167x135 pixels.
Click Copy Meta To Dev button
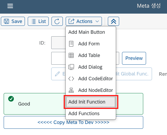(x=73, y=123)
